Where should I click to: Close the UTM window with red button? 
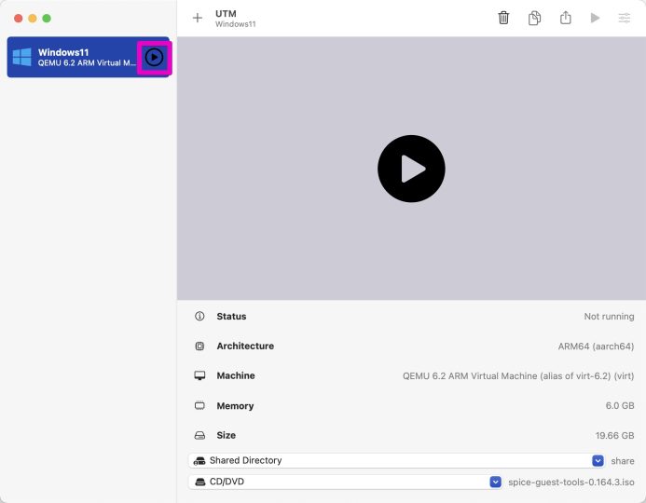[x=18, y=18]
